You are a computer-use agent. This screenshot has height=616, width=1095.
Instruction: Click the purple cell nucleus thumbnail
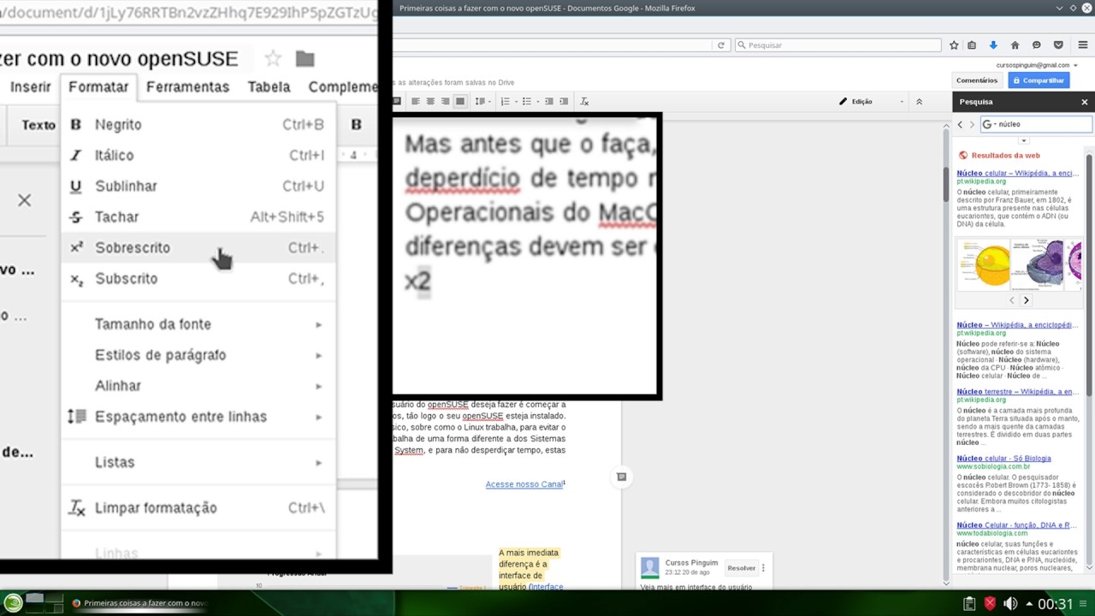[x=1038, y=264]
